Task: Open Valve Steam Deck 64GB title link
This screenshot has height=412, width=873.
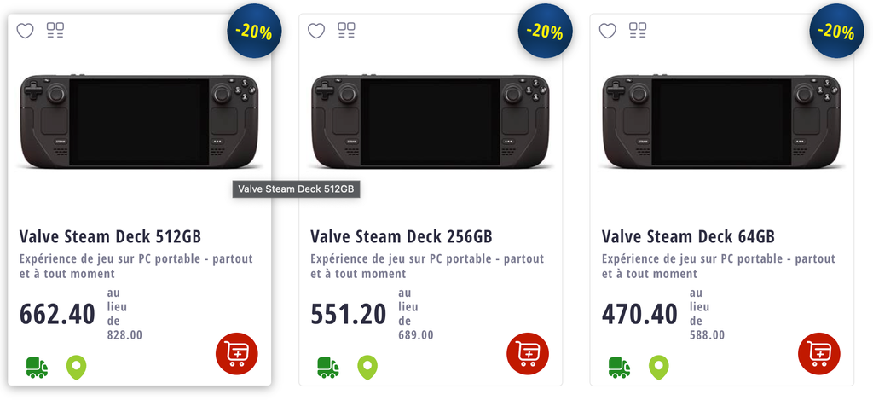Action: [688, 236]
